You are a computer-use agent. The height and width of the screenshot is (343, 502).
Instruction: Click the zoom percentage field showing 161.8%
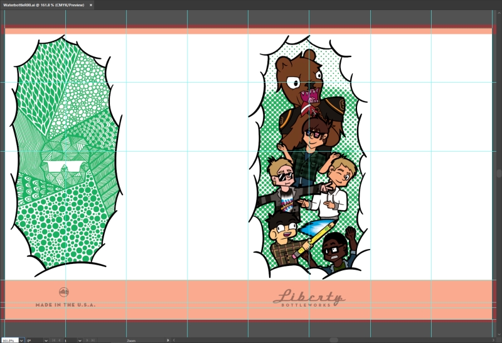tap(9, 340)
